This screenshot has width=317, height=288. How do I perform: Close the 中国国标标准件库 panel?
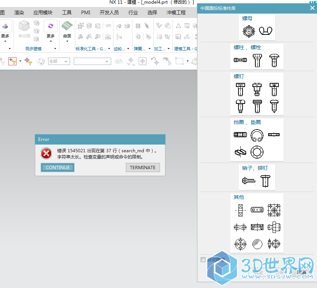(312, 8)
